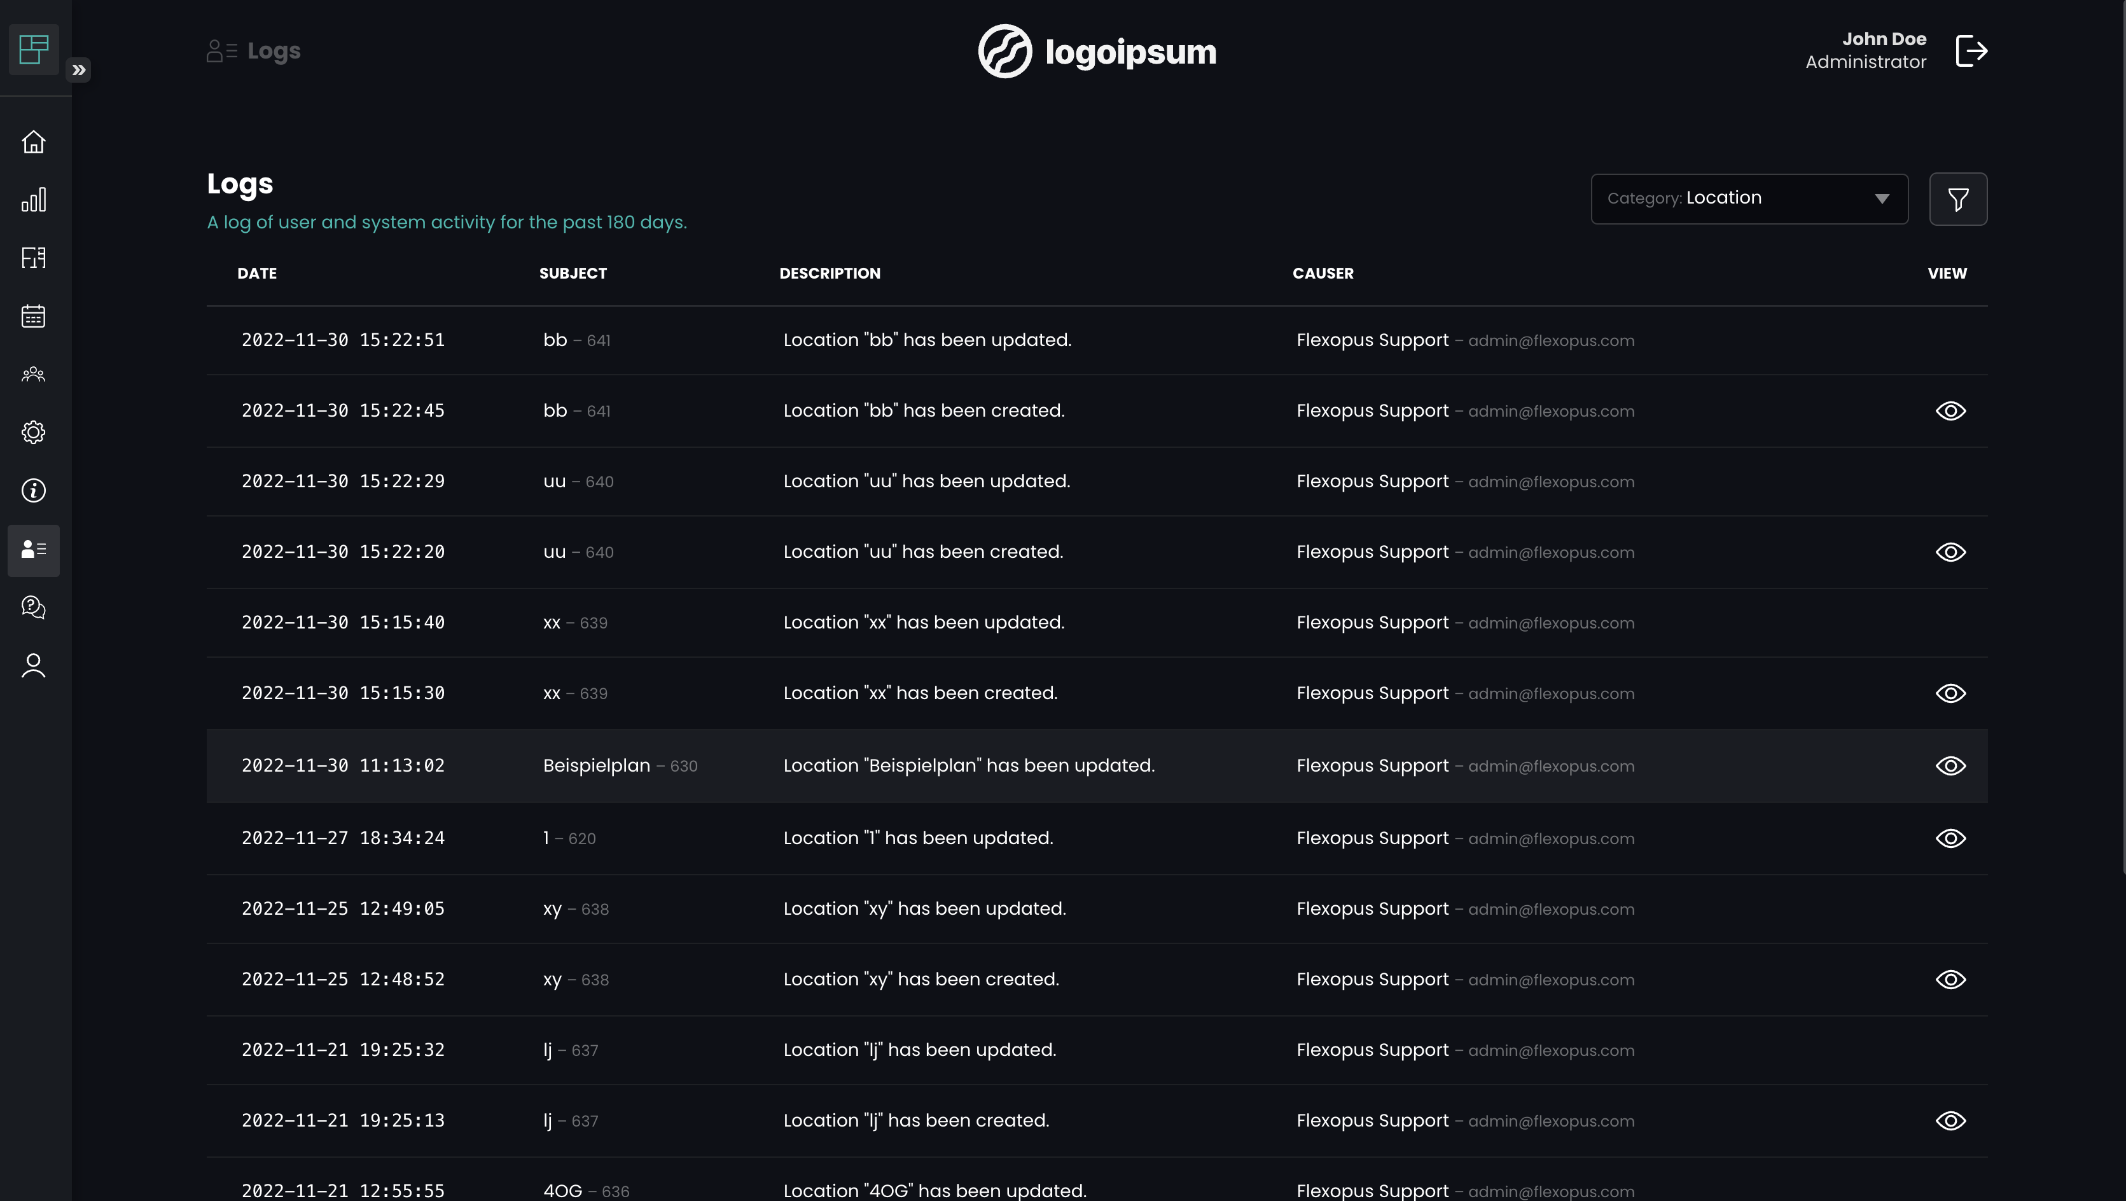View details of "xy" created log entry
Screen dimensions: 2126x1201
pyautogui.click(x=1950, y=980)
